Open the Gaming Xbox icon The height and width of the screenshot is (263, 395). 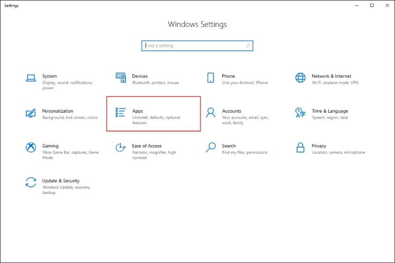(31, 148)
